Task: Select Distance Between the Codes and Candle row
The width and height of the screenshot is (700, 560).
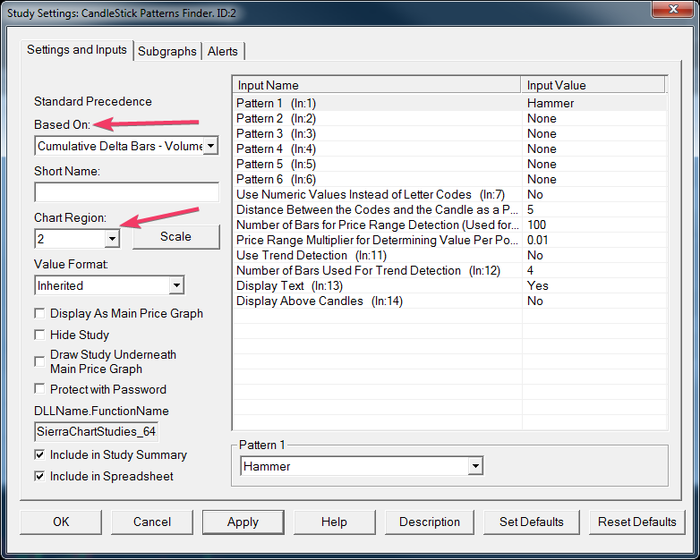Action: point(450,209)
